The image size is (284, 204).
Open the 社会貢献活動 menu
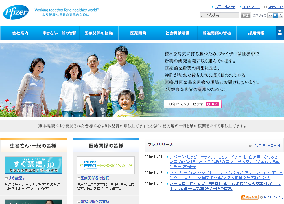[178, 33]
